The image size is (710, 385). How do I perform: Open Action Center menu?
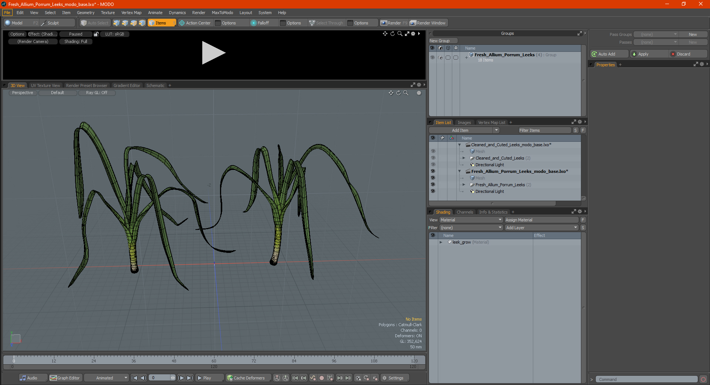pos(195,23)
